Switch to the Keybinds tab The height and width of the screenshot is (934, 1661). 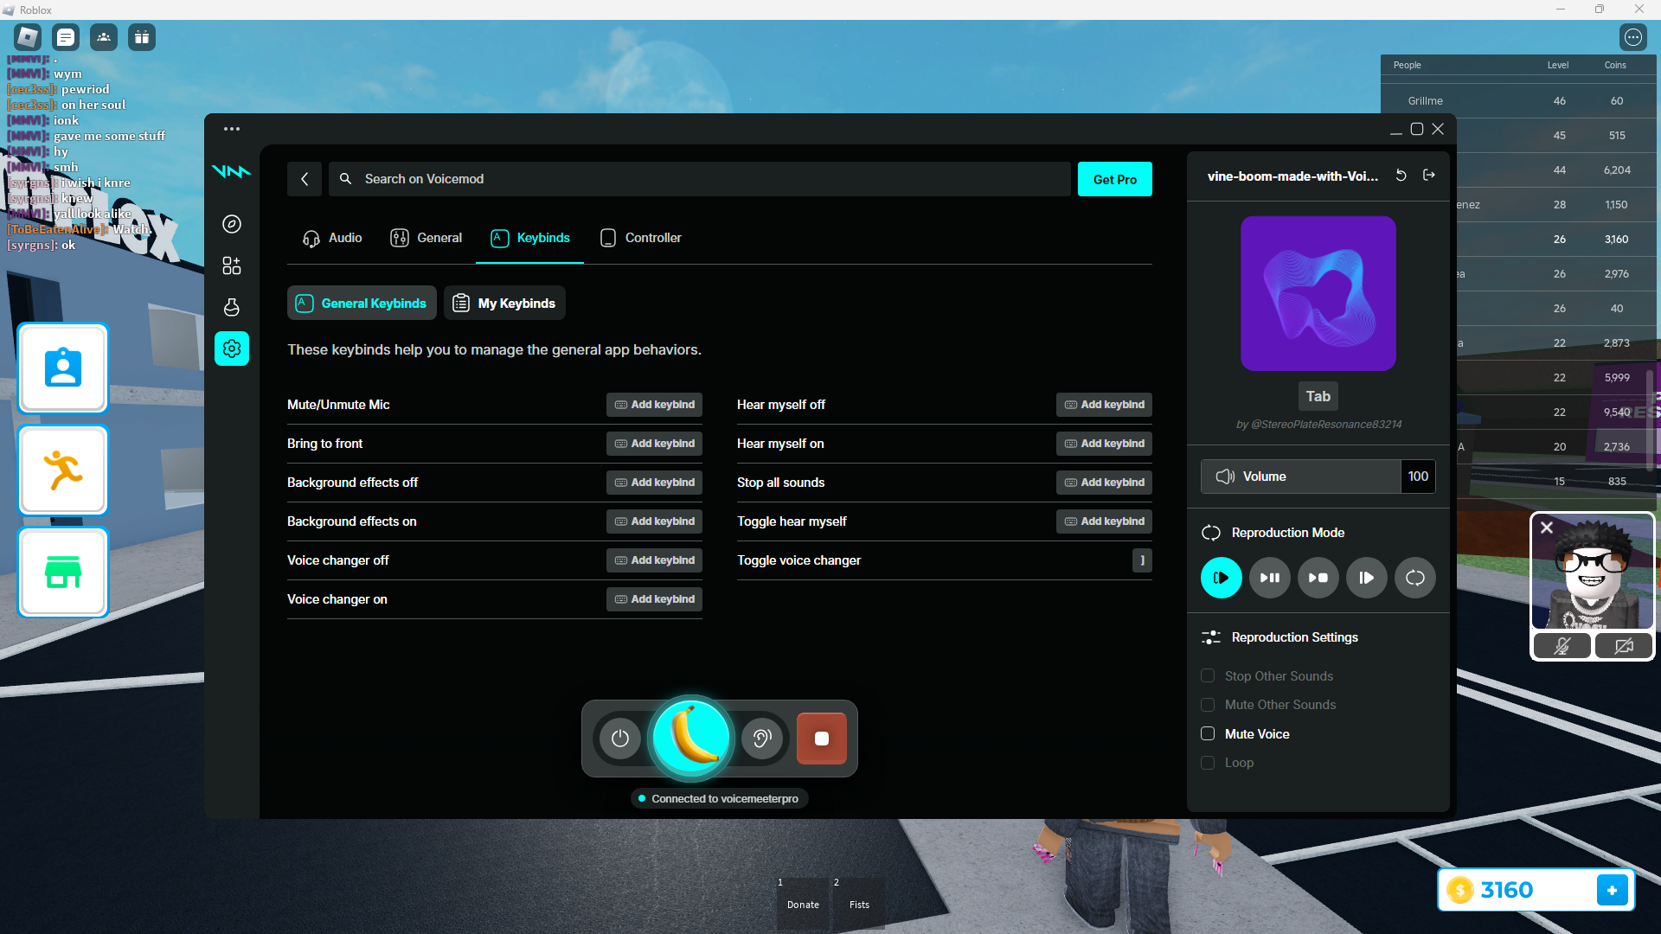[530, 238]
